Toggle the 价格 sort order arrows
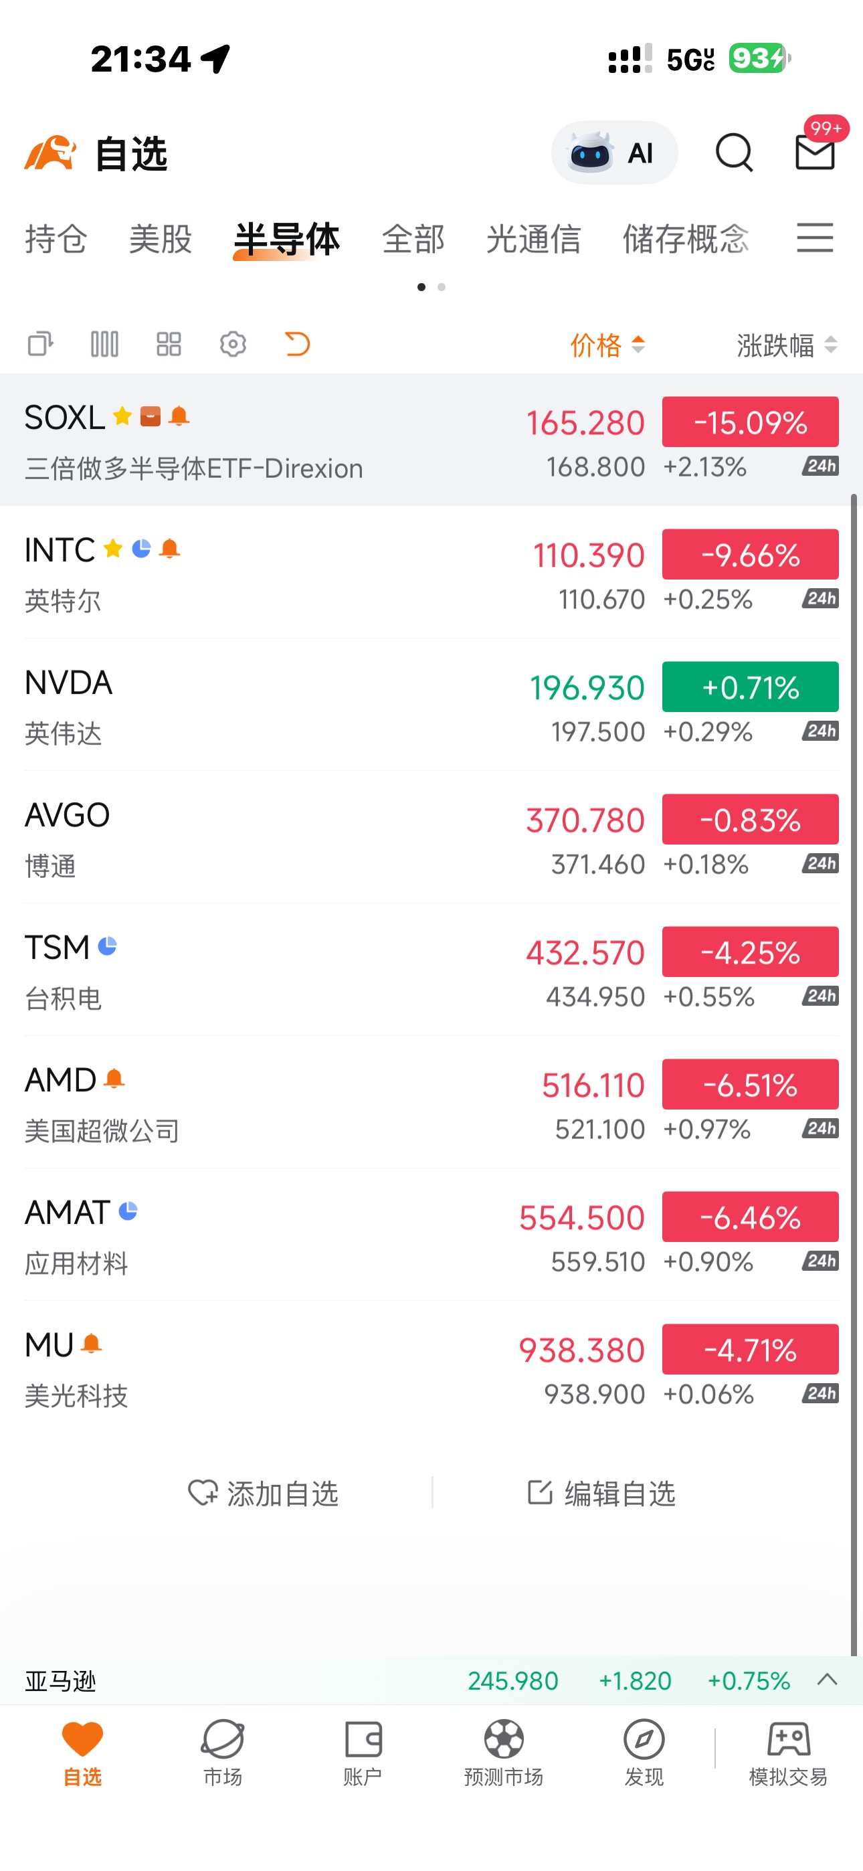Image resolution: width=863 pixels, height=1871 pixels. pos(638,344)
